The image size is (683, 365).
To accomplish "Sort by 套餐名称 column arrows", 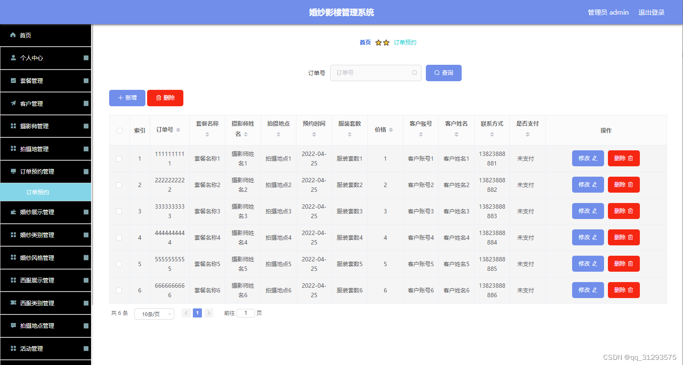I will tap(207, 134).
